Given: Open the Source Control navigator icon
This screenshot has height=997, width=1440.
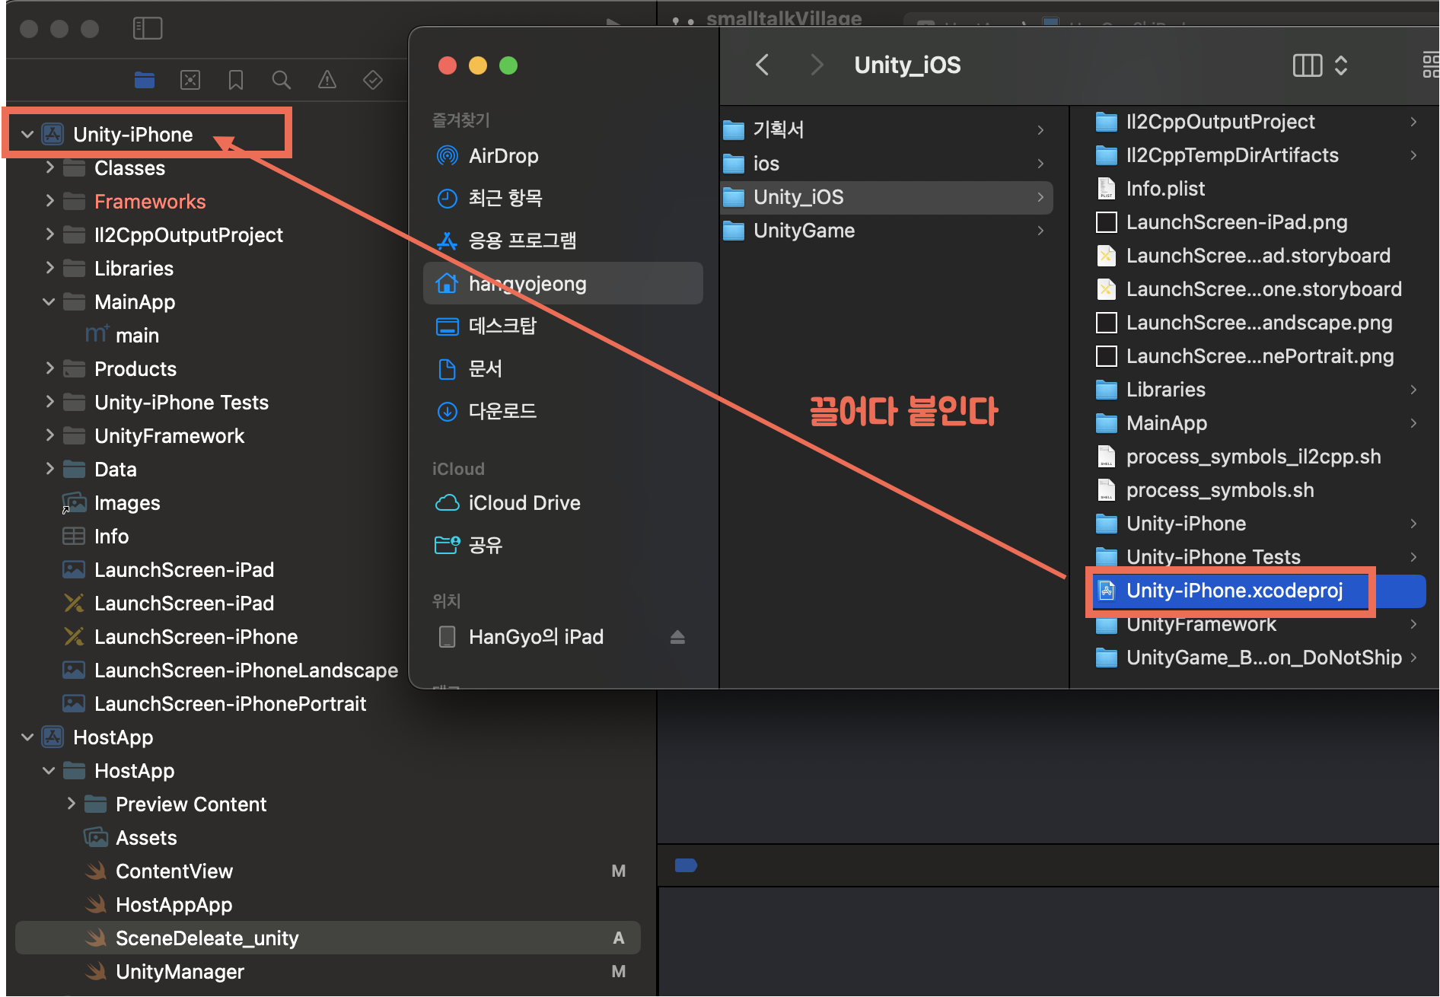Looking at the screenshot, I should [190, 80].
